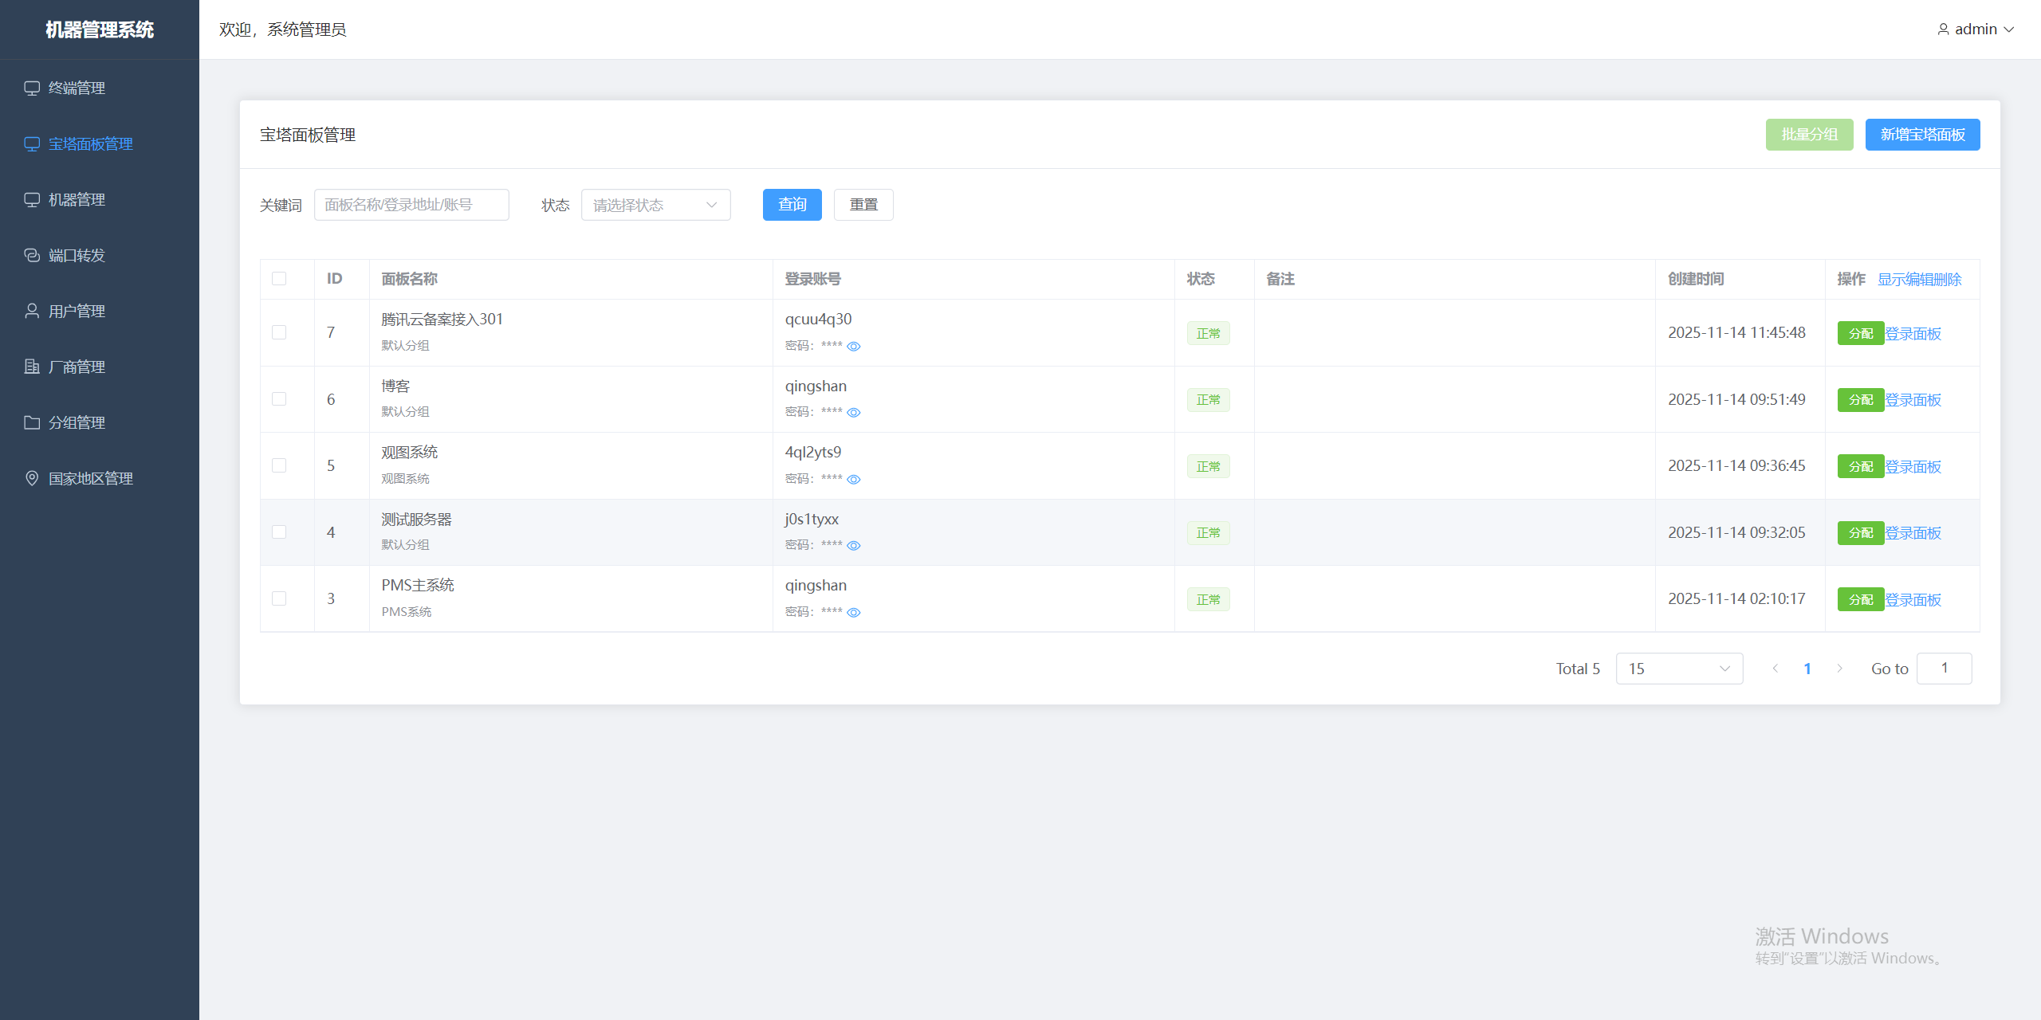The width and height of the screenshot is (2041, 1020).
Task: Expand the page size 15 dropdown
Action: pyautogui.click(x=1678, y=669)
